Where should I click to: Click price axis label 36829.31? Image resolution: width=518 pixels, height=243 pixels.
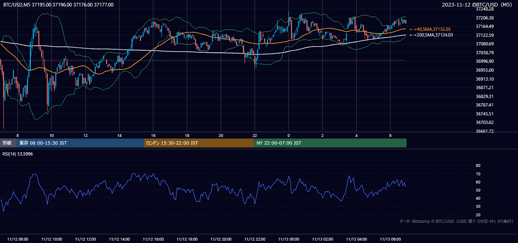pyautogui.click(x=484, y=96)
